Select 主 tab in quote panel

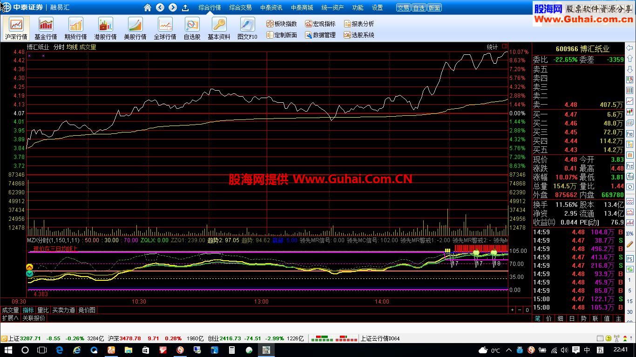point(618,318)
